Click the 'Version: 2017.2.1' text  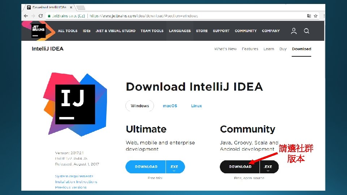coord(69,153)
